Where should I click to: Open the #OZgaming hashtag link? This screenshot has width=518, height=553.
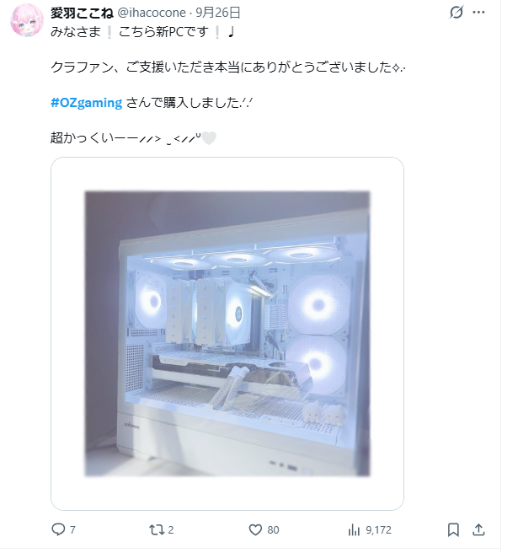click(86, 103)
